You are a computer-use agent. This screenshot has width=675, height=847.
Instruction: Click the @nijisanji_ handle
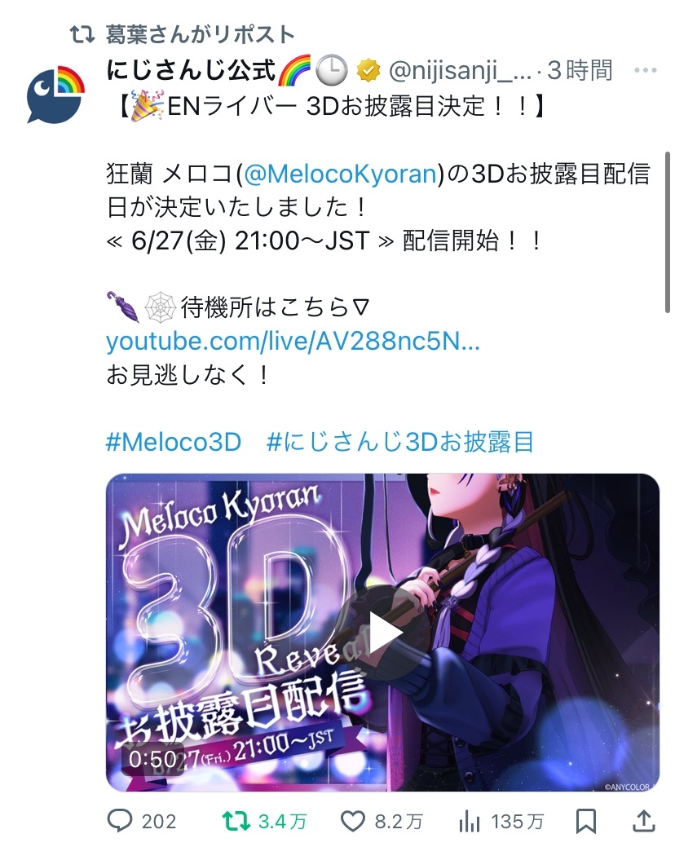pyautogui.click(x=460, y=71)
